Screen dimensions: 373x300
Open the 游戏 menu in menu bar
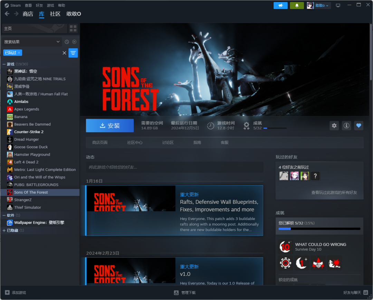50,6
